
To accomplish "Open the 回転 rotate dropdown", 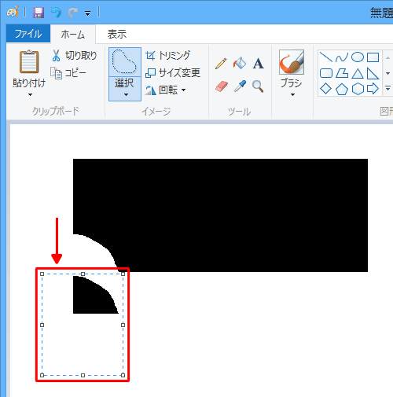I will [166, 90].
